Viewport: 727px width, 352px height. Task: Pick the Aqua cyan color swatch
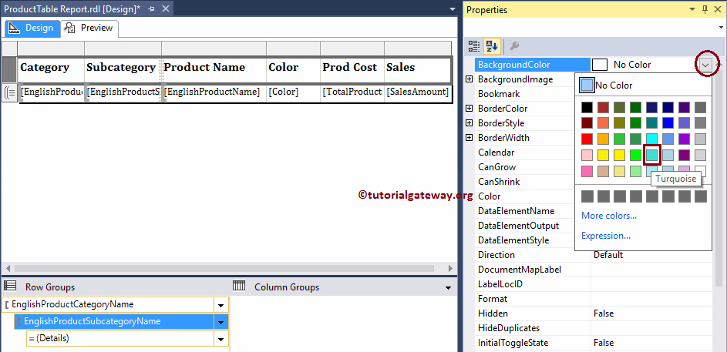point(652,139)
